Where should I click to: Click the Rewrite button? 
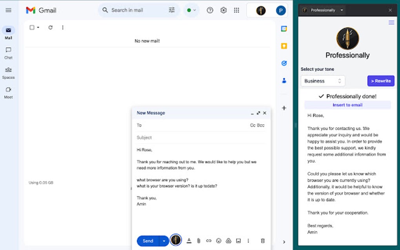[380, 81]
